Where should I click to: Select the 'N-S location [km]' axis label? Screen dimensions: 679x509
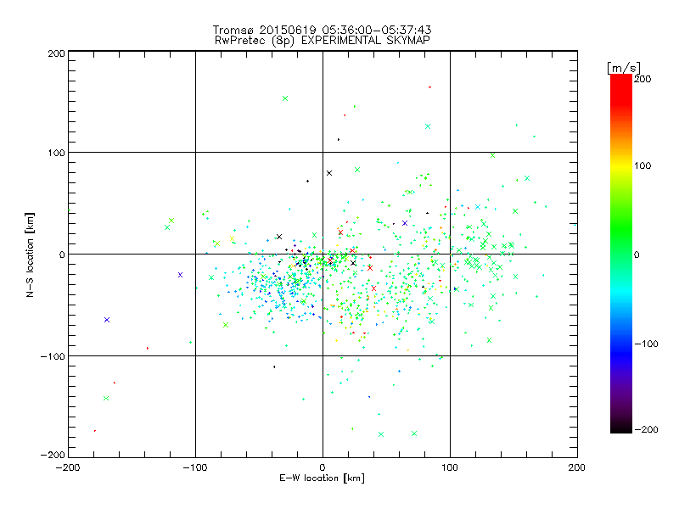[30, 255]
